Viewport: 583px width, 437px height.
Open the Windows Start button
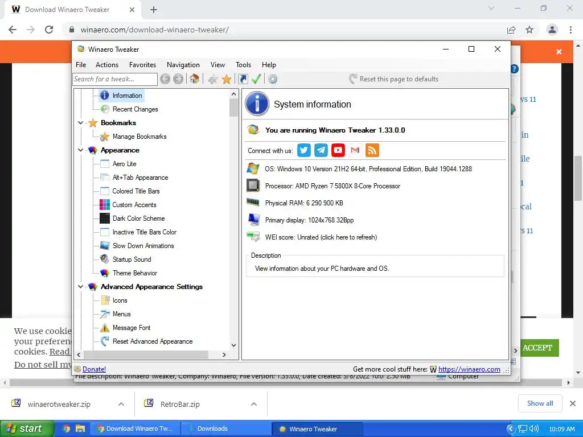[x=27, y=428]
